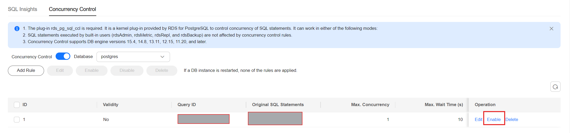Click the grayed-out Delete toolbar button
The height and width of the screenshot is (133, 570).
click(162, 71)
